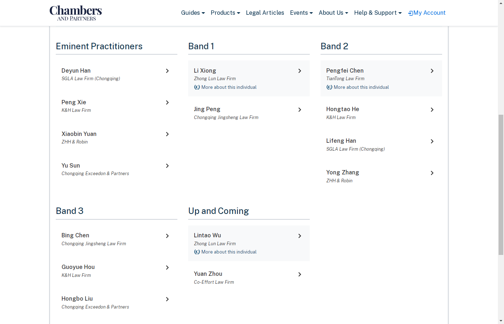Screen dimensions: 504x324
Task: Click the Eminent Practitioners heading
Action: point(99,46)
